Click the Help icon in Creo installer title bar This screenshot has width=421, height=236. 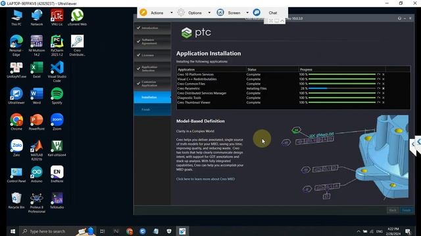click(x=399, y=18)
